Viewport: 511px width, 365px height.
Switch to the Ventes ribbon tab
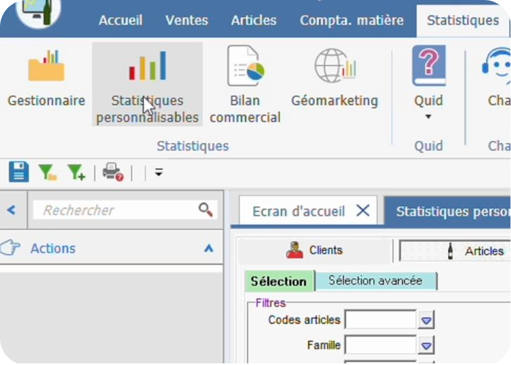coord(186,20)
